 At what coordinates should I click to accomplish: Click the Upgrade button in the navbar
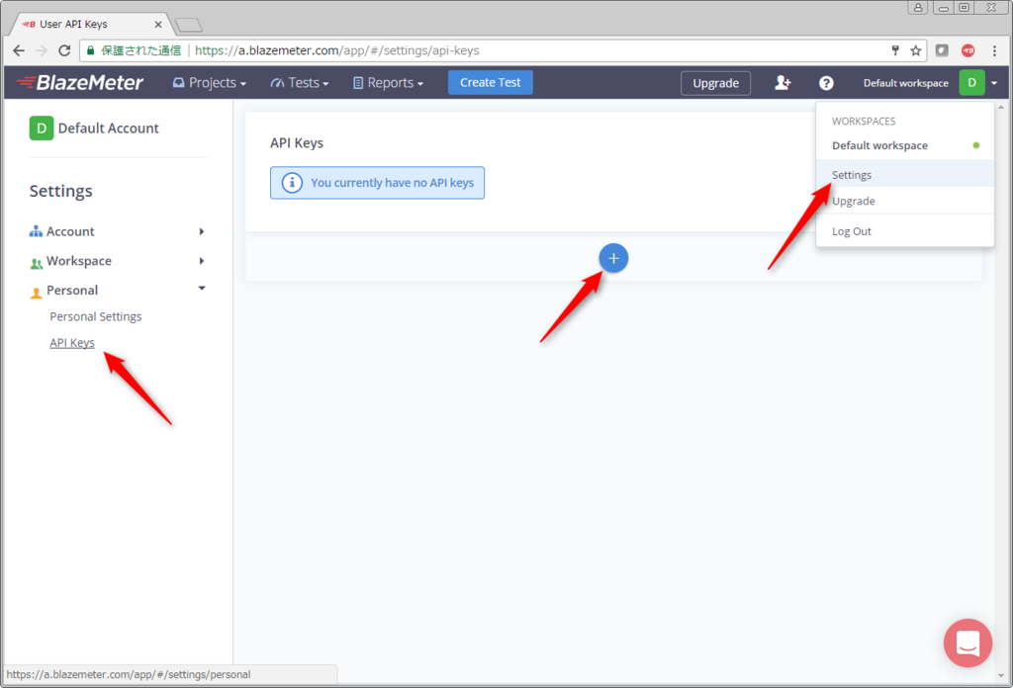[715, 83]
